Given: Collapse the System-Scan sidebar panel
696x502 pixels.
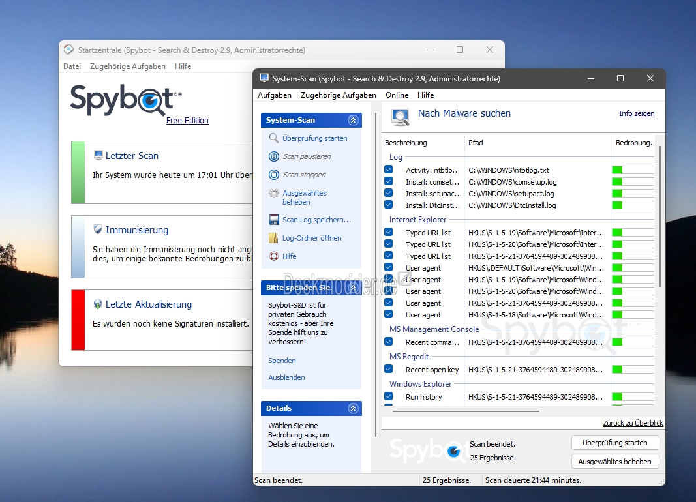Looking at the screenshot, I should tap(354, 120).
